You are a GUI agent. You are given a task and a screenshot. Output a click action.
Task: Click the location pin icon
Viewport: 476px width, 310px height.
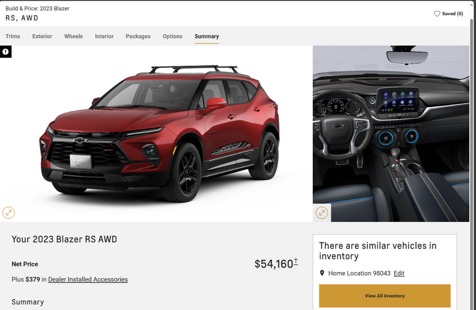click(322, 273)
